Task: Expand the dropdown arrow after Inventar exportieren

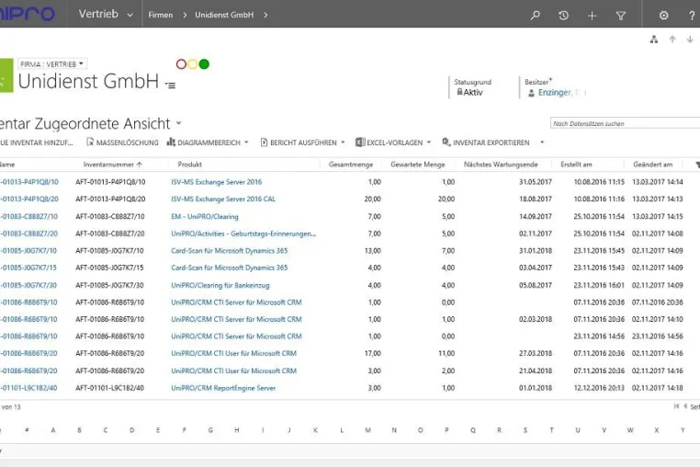Action: (x=542, y=142)
